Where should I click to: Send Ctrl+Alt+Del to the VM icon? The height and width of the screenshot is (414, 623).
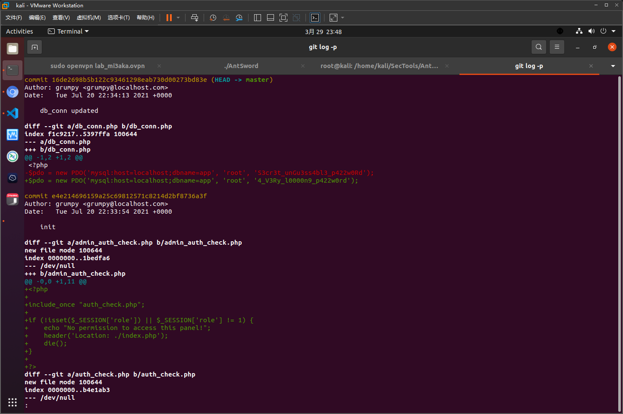[x=195, y=18]
